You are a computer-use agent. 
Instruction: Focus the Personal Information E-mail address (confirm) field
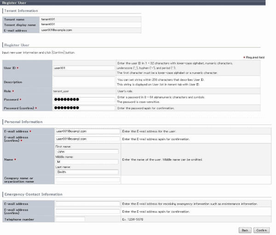click(x=87, y=139)
